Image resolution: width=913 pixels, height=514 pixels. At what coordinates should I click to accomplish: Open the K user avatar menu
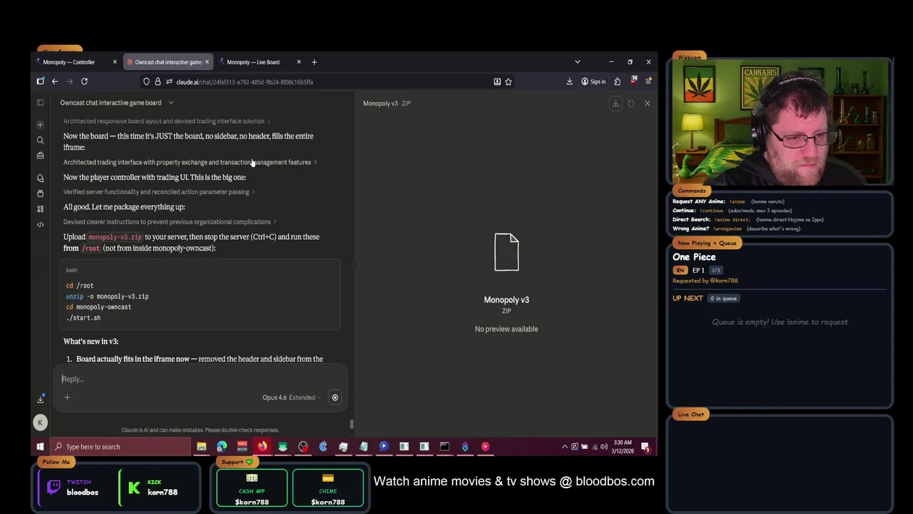point(40,423)
